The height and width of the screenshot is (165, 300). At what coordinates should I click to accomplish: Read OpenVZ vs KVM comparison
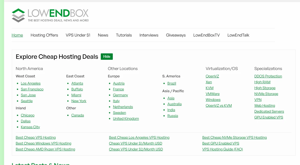point(219,105)
